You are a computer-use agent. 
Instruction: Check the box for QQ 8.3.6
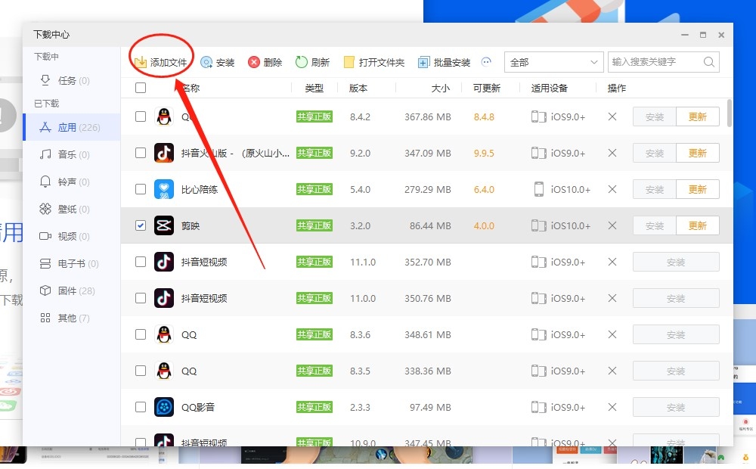click(141, 334)
